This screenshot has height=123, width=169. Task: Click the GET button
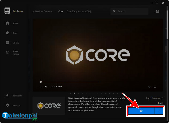141,111
